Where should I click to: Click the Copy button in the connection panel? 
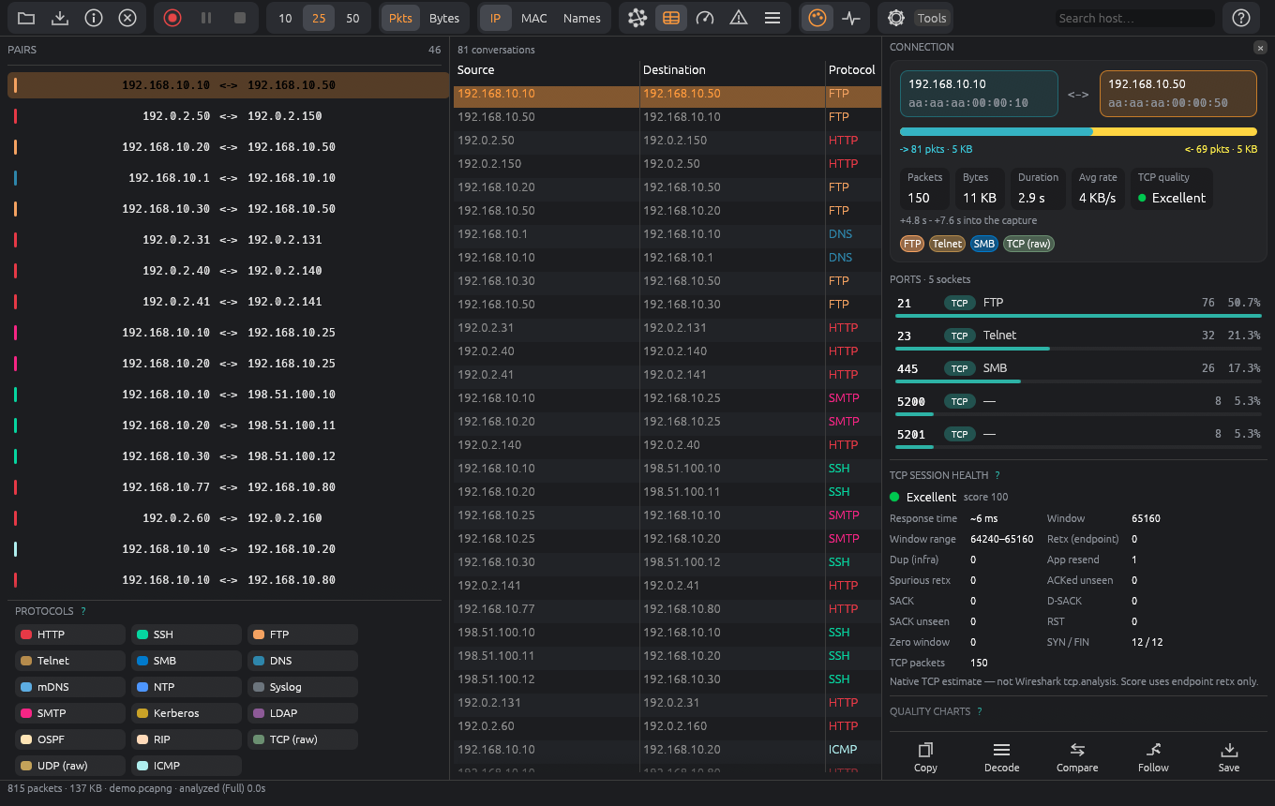coord(925,757)
